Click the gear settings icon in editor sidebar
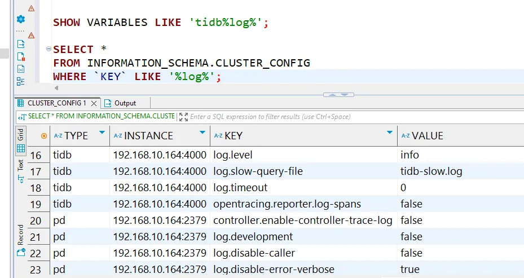 [x=21, y=19]
